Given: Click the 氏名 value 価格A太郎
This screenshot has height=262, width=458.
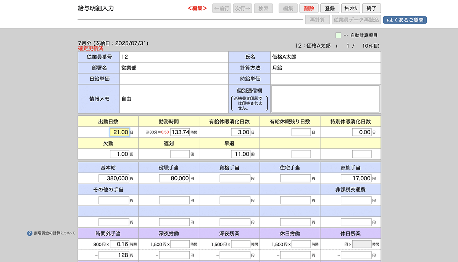Looking at the screenshot, I should point(284,57).
